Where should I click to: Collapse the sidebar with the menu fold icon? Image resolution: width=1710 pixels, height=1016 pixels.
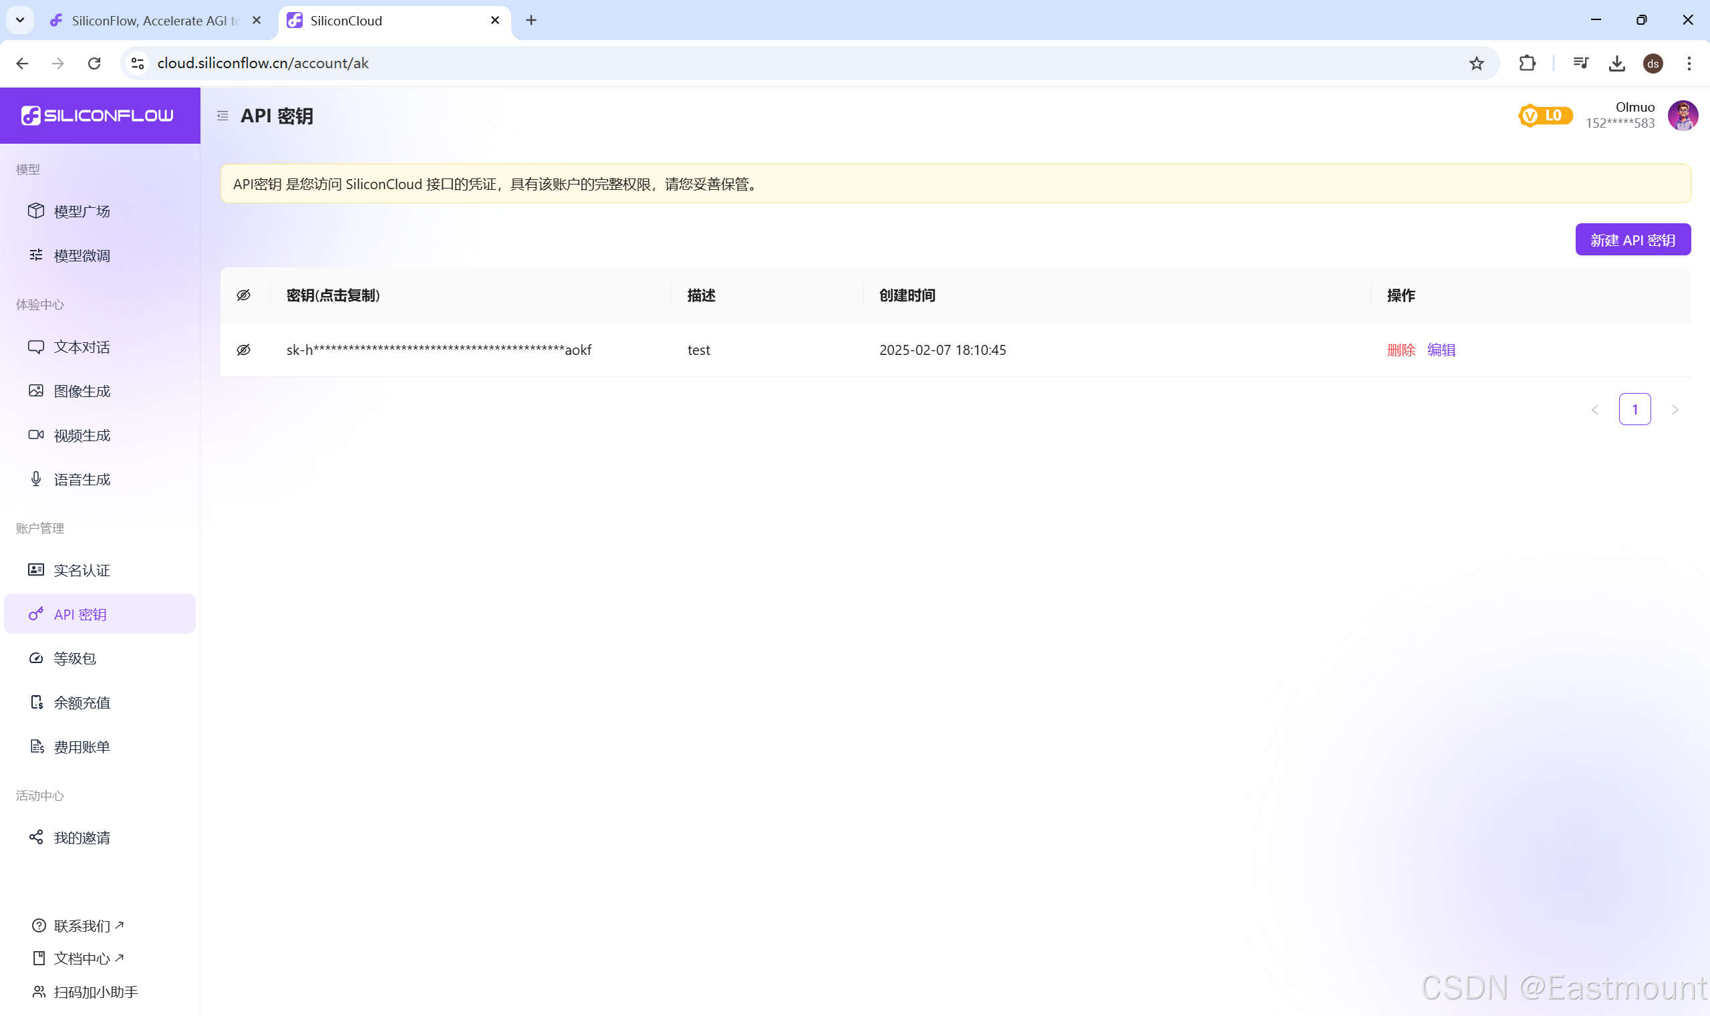pos(223,116)
